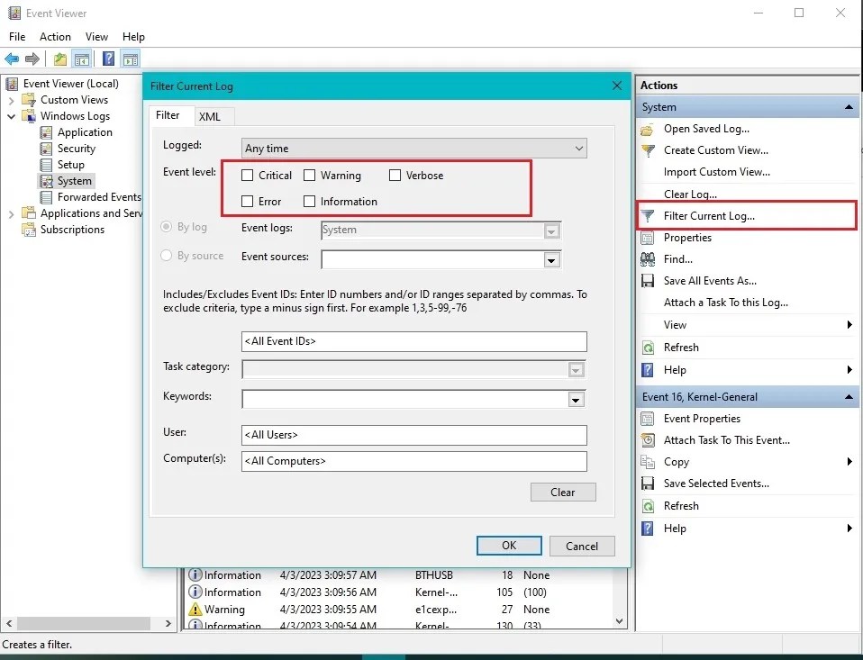The width and height of the screenshot is (863, 660).
Task: Click the back navigation arrow
Action: (x=11, y=59)
